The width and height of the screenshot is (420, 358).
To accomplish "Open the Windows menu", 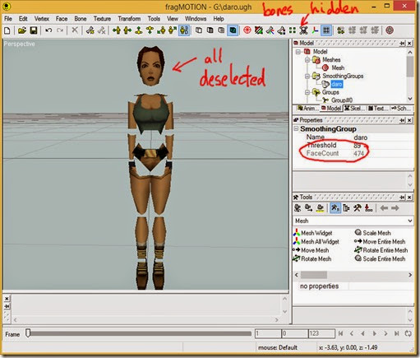I will 196,19.
